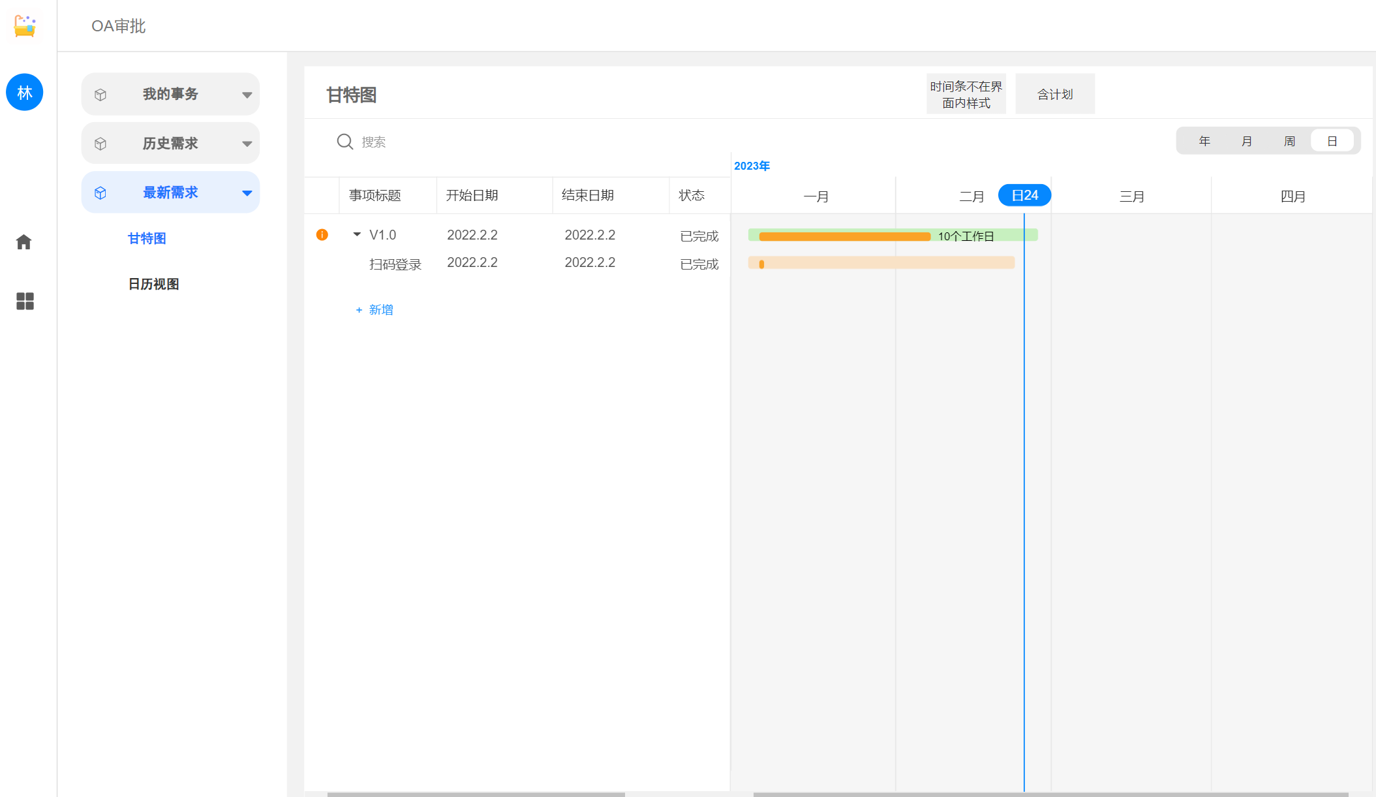Switch timeline scale to 月
1376x797 pixels.
tap(1247, 141)
